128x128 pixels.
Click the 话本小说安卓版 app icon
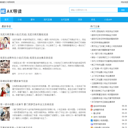point(92,117)
